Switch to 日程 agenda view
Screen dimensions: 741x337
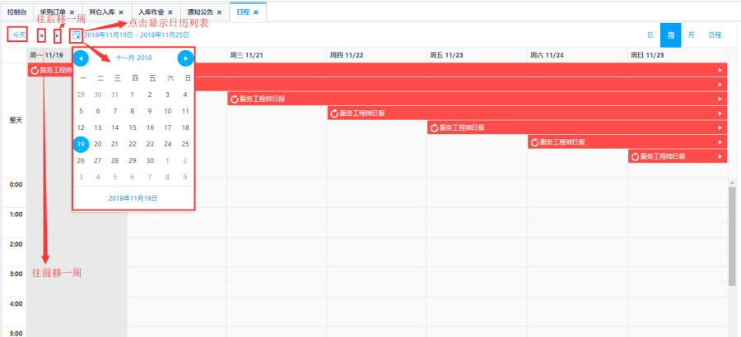(714, 35)
